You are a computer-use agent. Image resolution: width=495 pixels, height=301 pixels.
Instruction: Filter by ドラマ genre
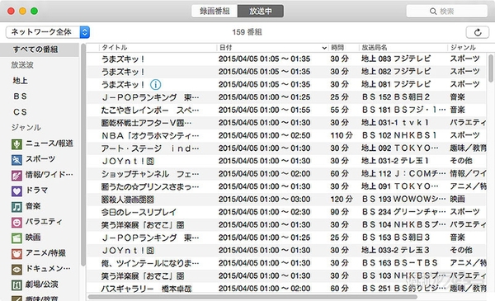37,190
